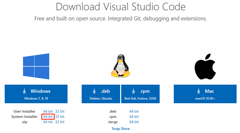Select User Installer 64 bit link

(48, 111)
